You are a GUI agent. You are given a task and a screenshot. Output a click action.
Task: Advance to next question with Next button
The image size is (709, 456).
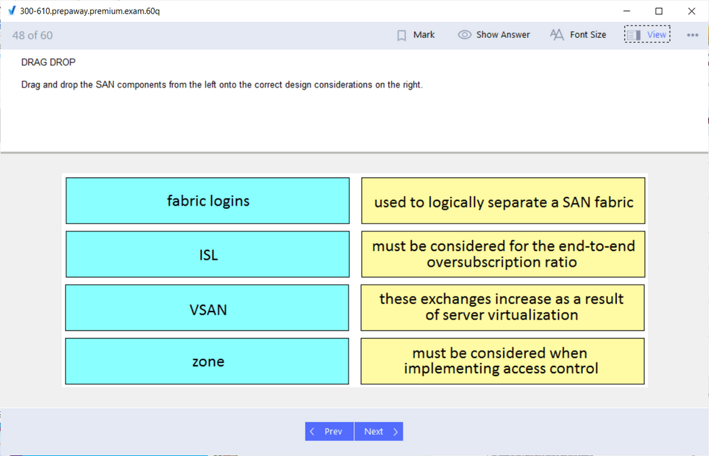click(x=378, y=432)
